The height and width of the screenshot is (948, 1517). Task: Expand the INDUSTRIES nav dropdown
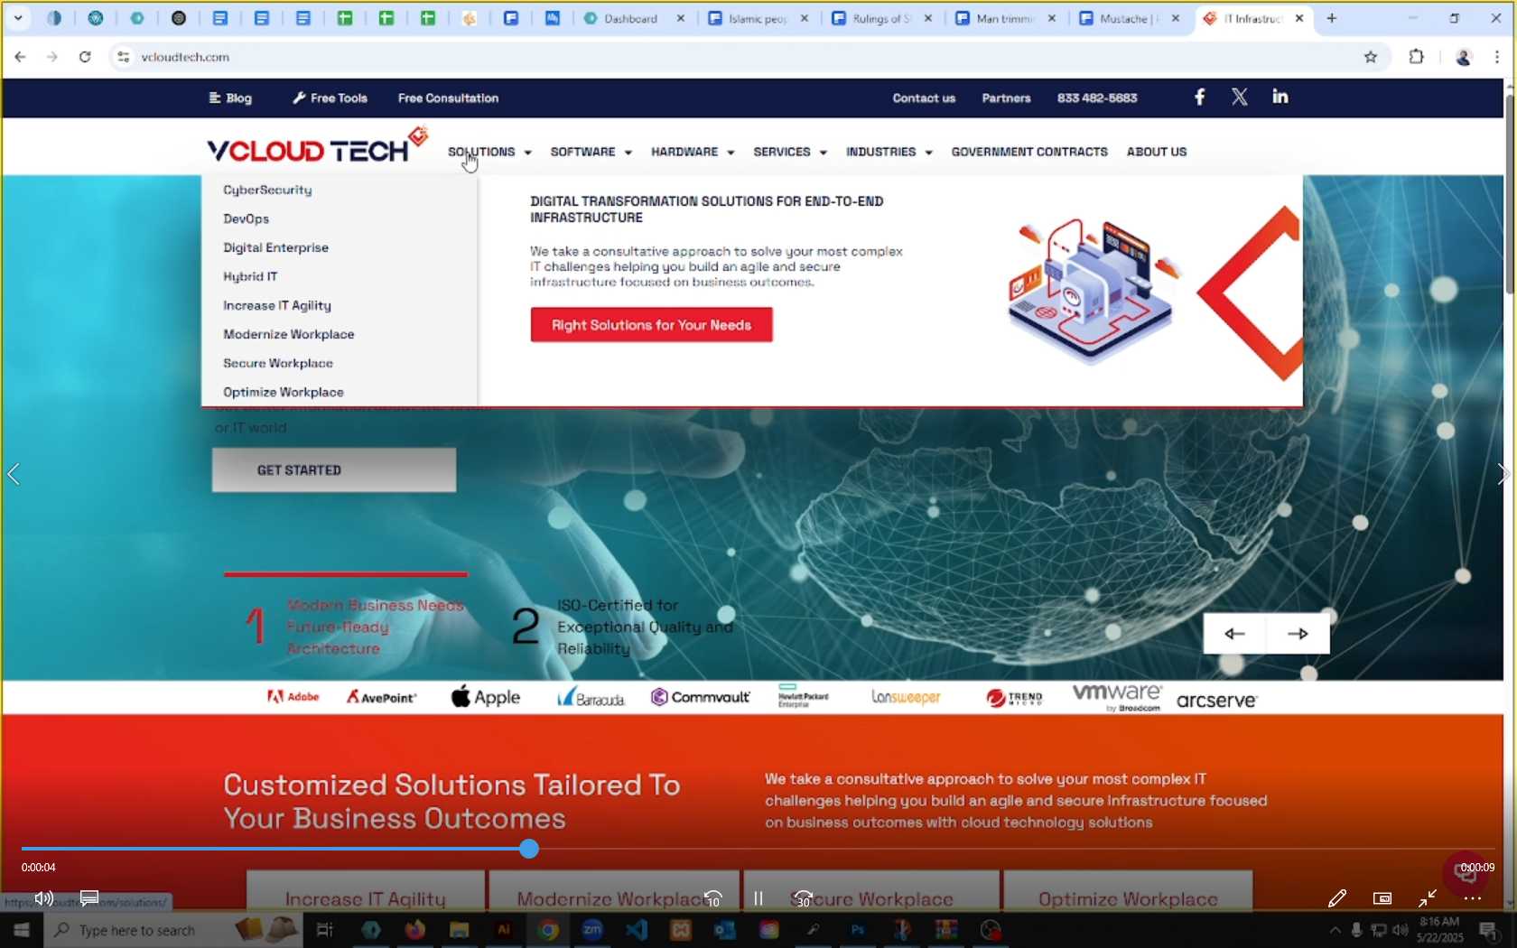coord(889,152)
